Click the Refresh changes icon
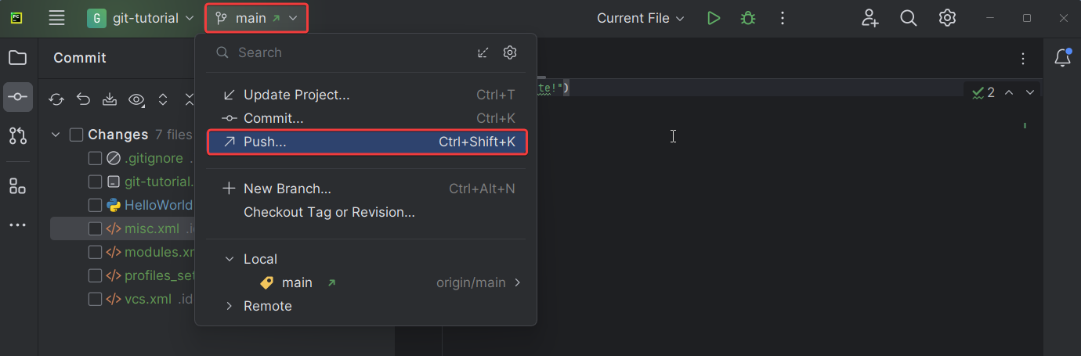1081x356 pixels. point(56,99)
